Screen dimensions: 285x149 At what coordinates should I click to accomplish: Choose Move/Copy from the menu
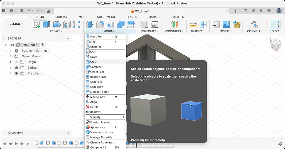tap(105, 97)
